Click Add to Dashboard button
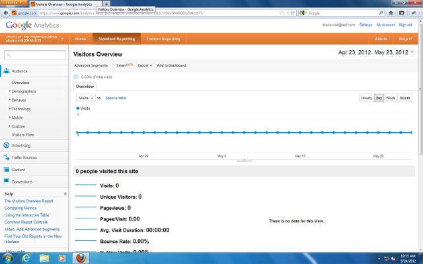Viewport: 423px width, 264px height. [171, 65]
